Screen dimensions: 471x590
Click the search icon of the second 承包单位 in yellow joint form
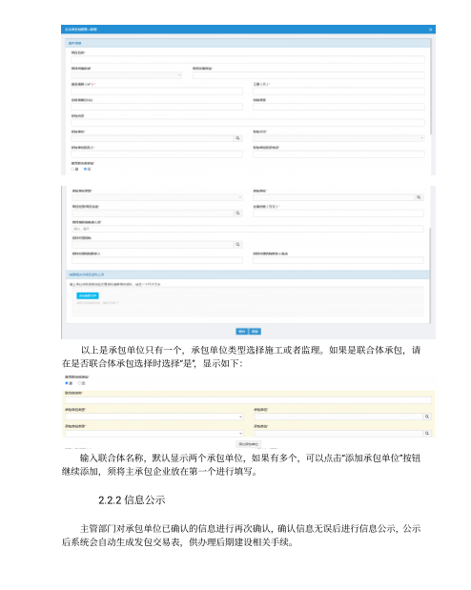427,434
